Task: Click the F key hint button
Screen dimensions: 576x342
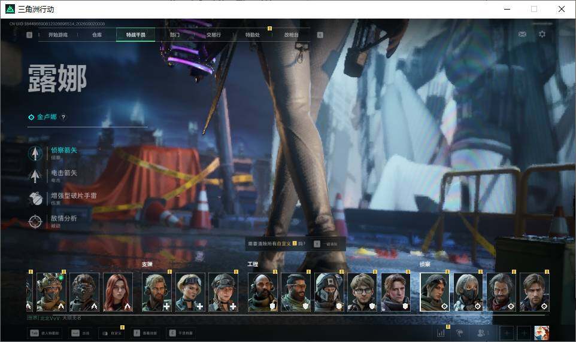Action: coord(145,333)
